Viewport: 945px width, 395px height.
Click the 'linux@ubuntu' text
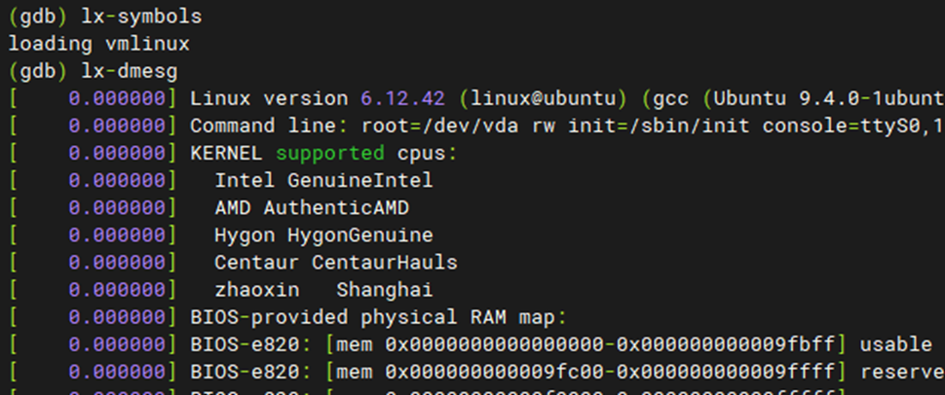click(543, 99)
